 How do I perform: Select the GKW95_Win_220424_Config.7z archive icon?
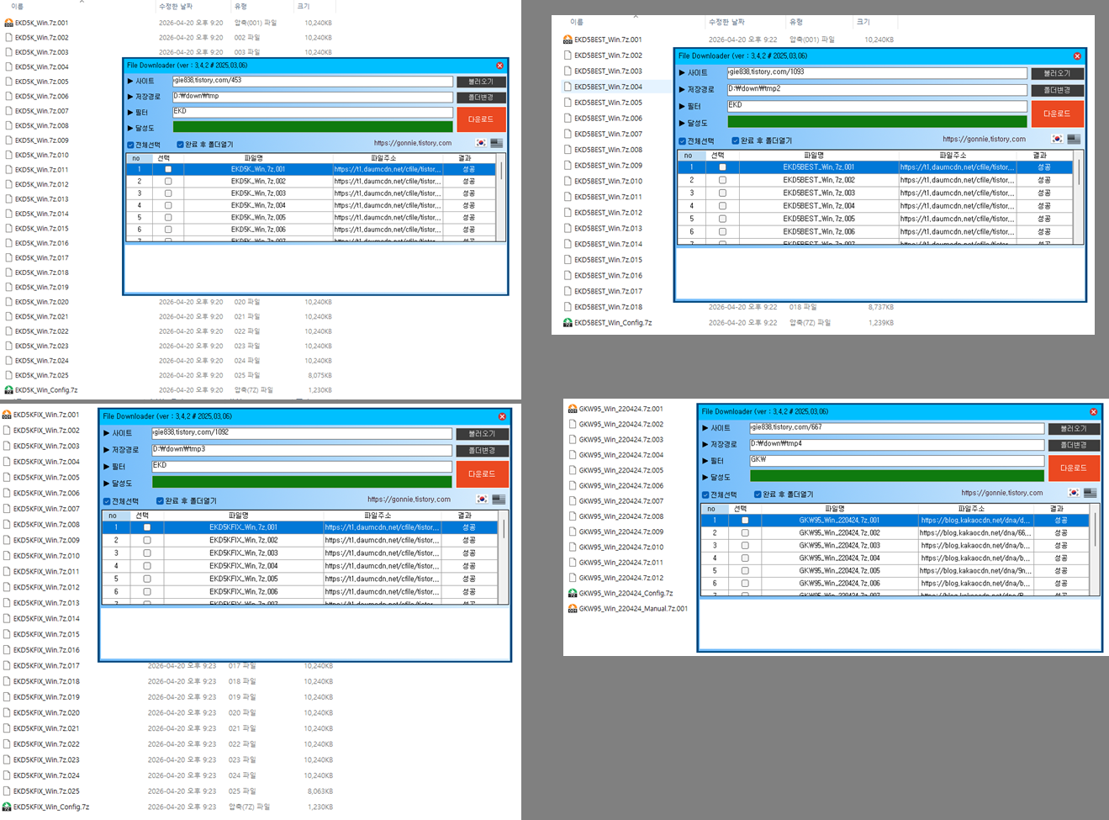(573, 593)
